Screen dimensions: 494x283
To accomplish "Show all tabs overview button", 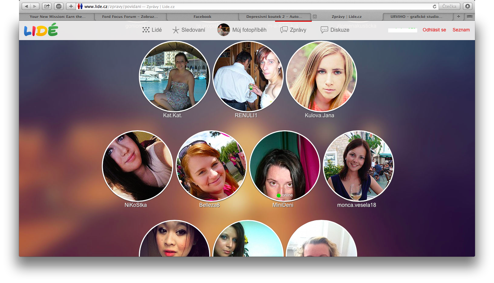I will 469,17.
